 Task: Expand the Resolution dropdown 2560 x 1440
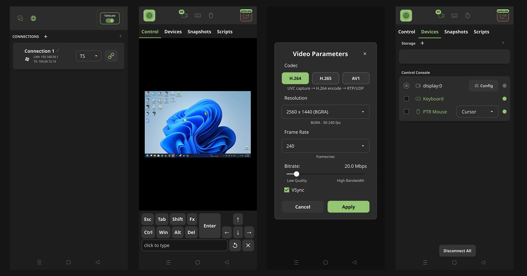(325, 112)
